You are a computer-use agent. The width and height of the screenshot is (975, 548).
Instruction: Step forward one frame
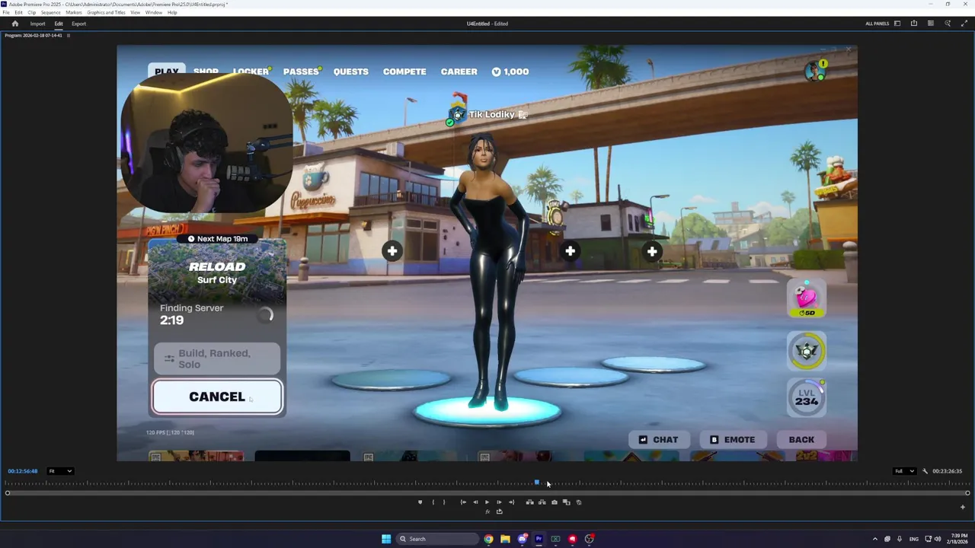[499, 502]
